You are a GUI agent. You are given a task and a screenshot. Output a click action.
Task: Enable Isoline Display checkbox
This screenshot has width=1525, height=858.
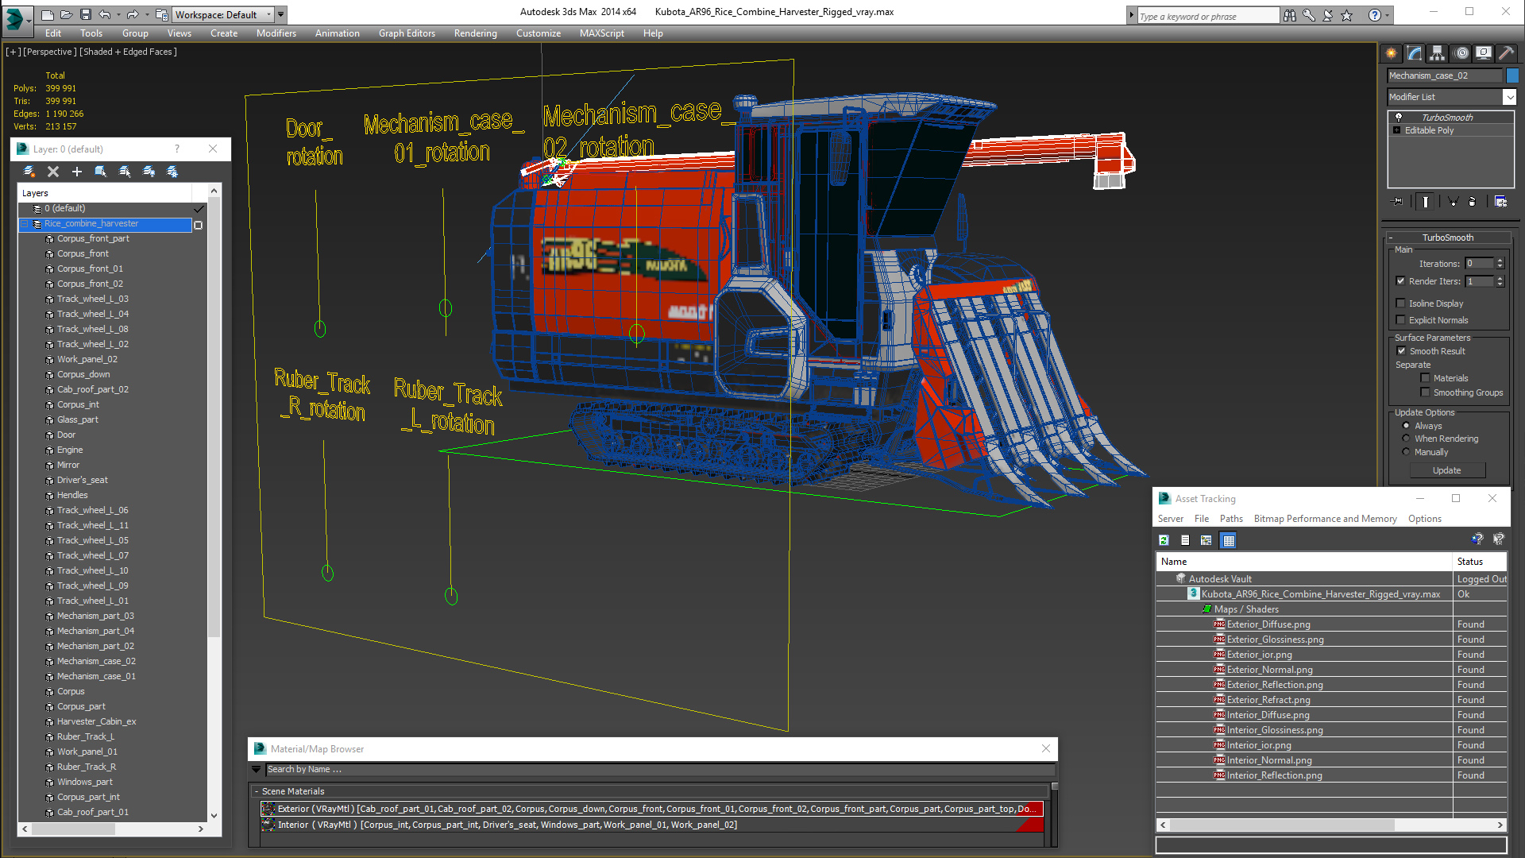[1400, 303]
